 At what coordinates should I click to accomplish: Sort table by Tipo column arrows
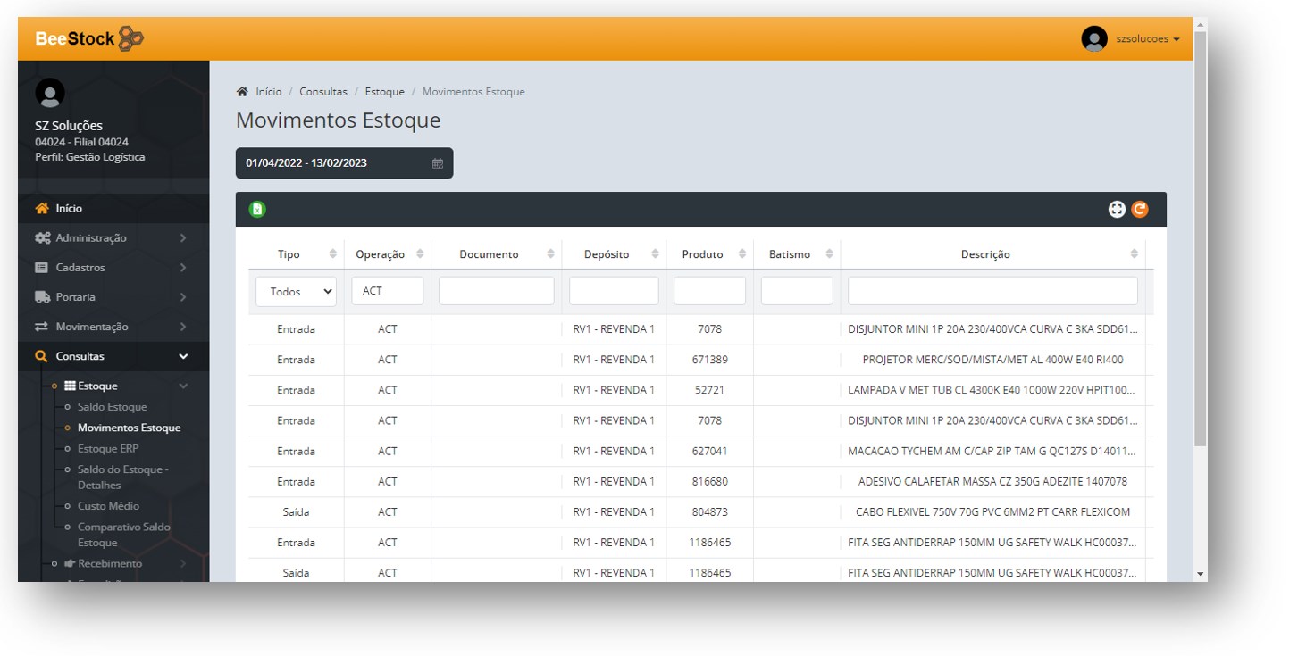tap(333, 254)
